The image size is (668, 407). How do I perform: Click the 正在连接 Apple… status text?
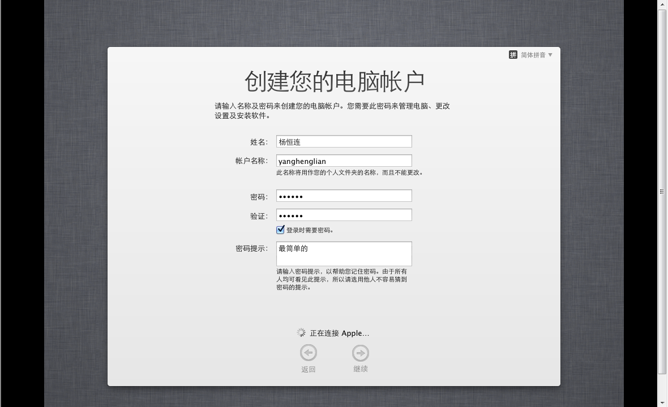pyautogui.click(x=340, y=333)
